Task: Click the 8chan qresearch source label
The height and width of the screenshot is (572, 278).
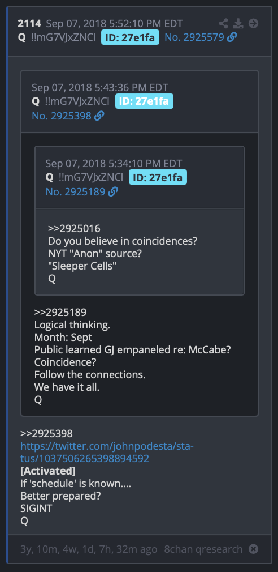Action: tap(203, 549)
